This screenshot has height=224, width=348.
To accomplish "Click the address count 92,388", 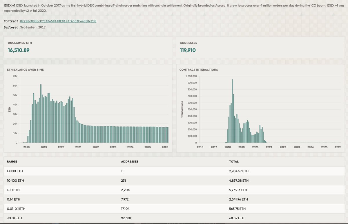I will tap(126, 218).
